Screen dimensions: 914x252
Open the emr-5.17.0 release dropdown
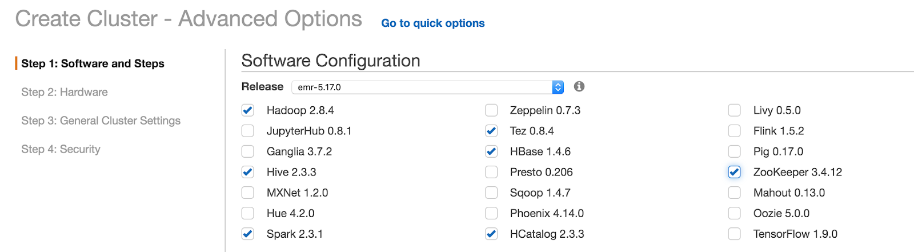point(428,87)
